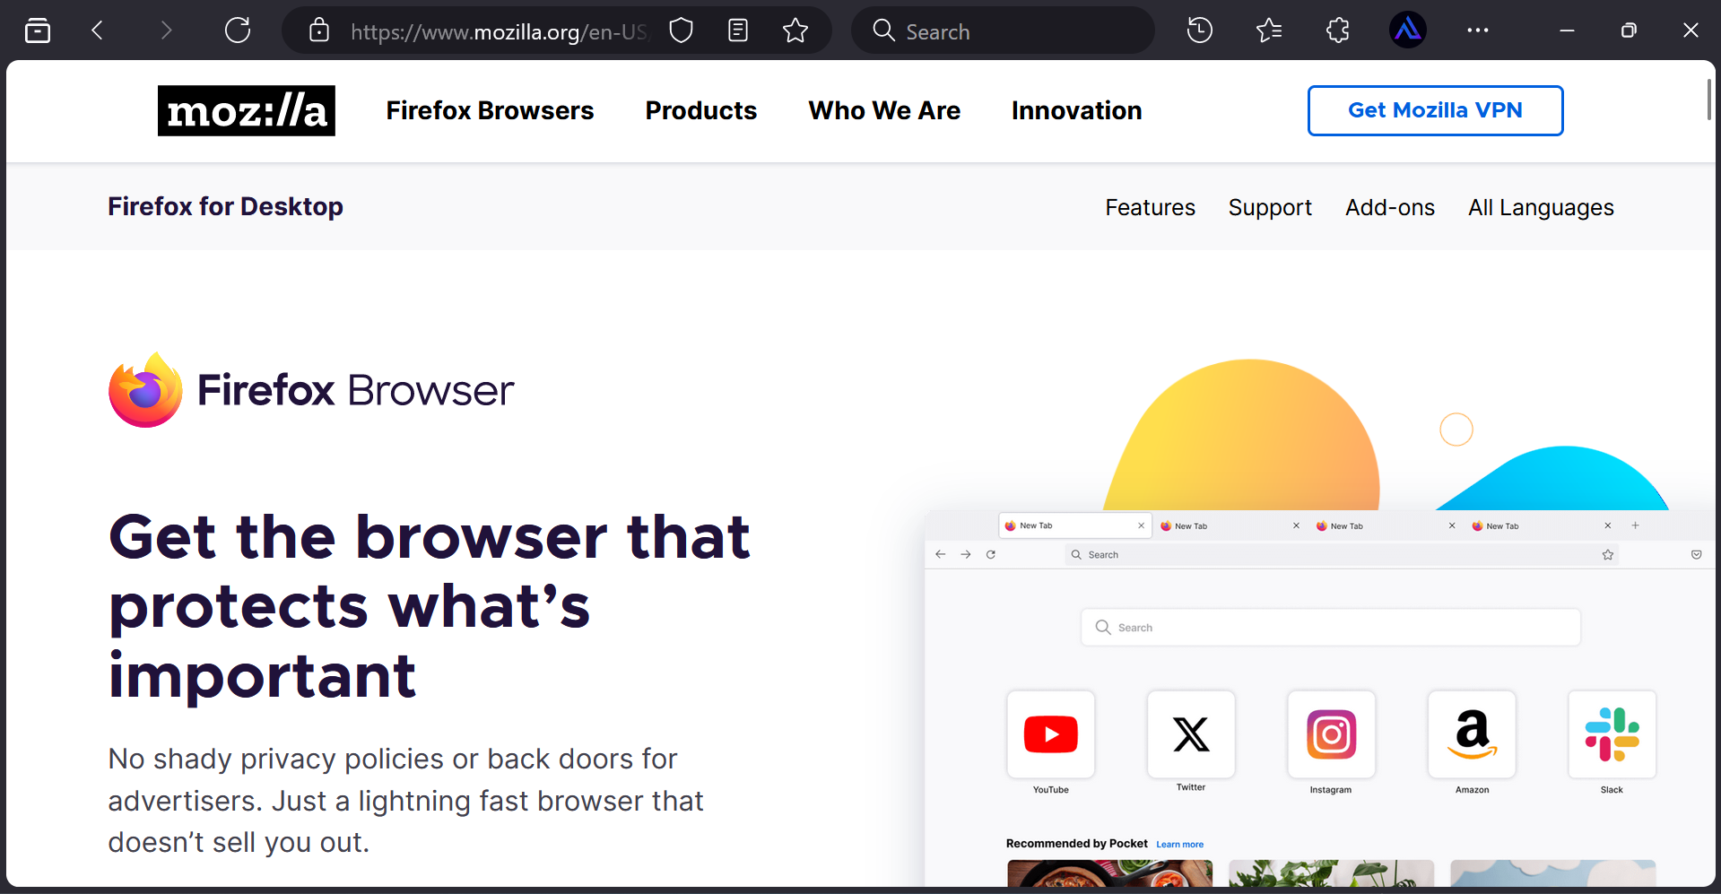Open Firefox Browsers menu
The width and height of the screenshot is (1721, 894).
pyautogui.click(x=490, y=110)
